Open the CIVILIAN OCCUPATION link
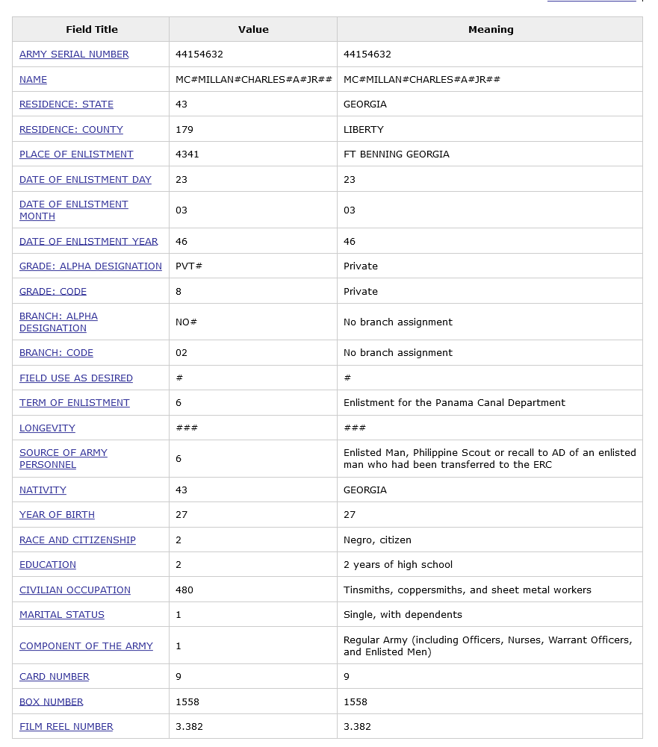The height and width of the screenshot is (747, 658). [x=75, y=590]
